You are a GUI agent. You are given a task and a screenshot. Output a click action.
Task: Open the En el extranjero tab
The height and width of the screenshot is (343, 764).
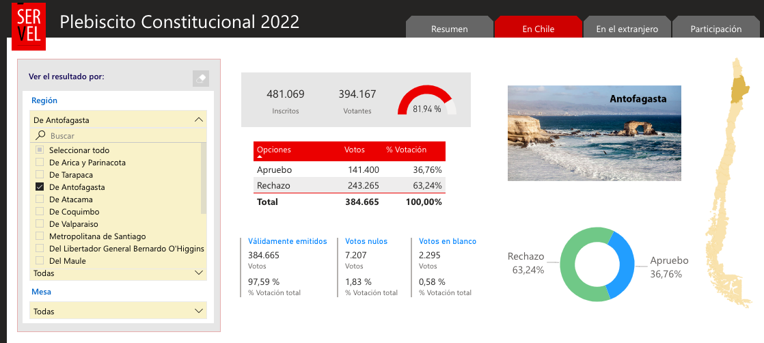pos(627,27)
